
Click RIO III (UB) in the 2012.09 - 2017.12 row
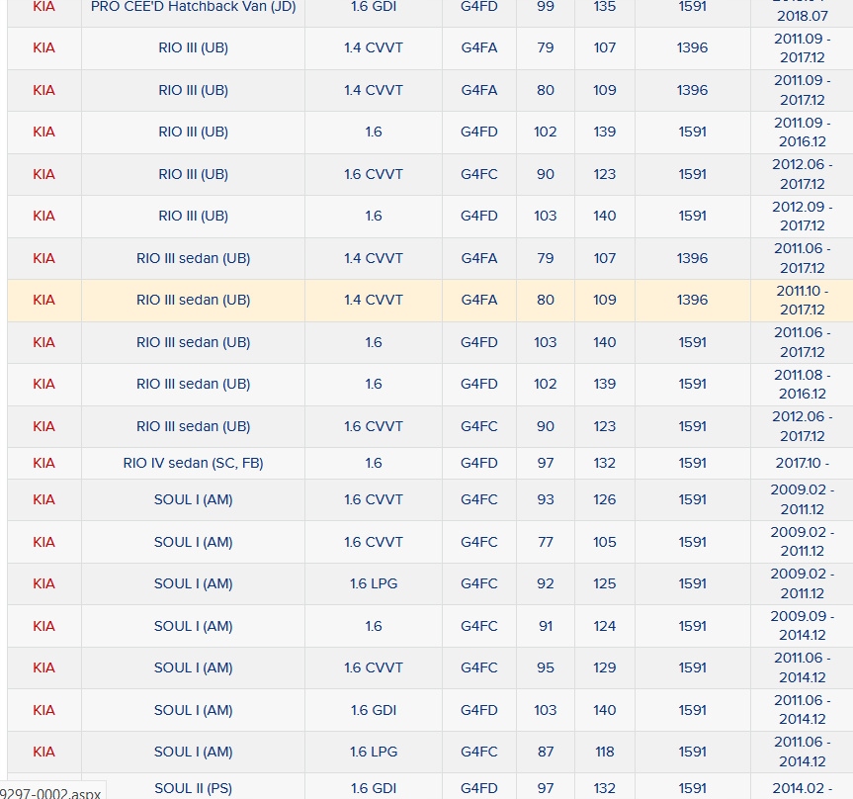coord(193,217)
